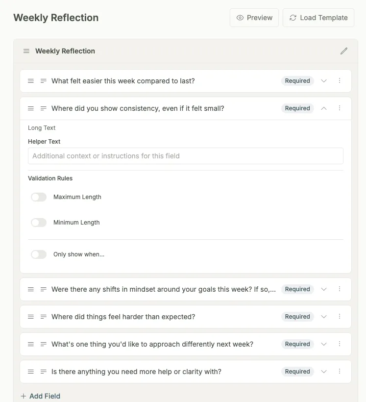The width and height of the screenshot is (366, 402).
Task: Open more options menu for 'help or clarity' field
Action: tap(340, 372)
